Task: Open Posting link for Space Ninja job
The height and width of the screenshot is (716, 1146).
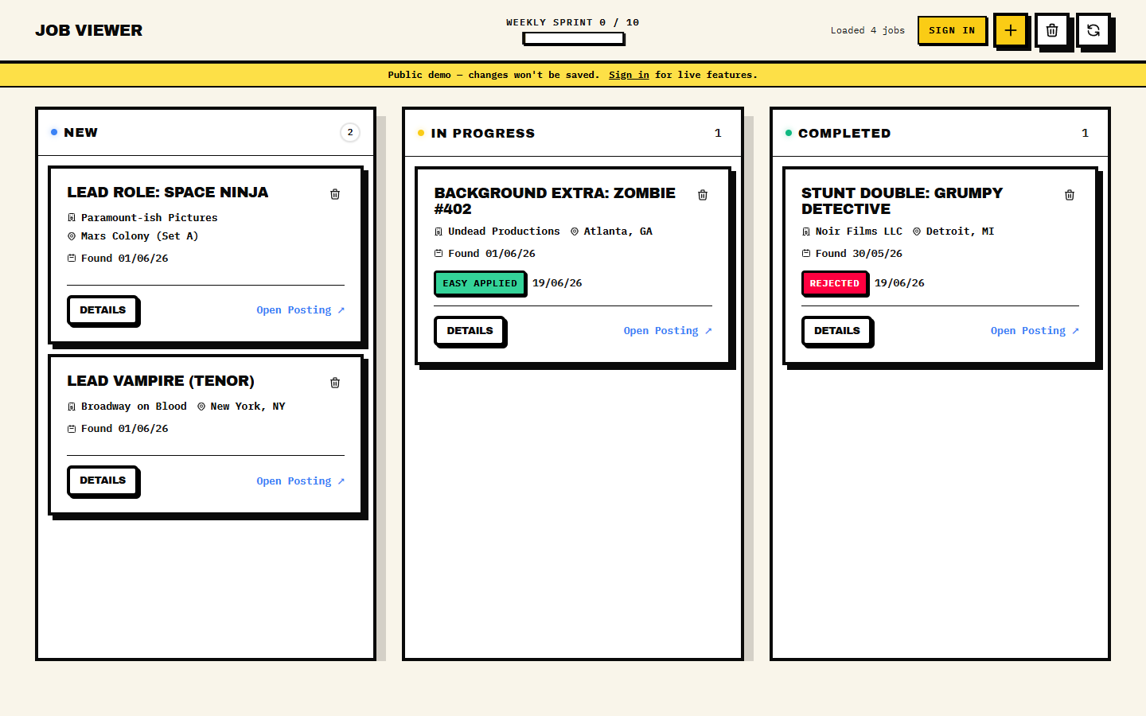Action: tap(300, 310)
